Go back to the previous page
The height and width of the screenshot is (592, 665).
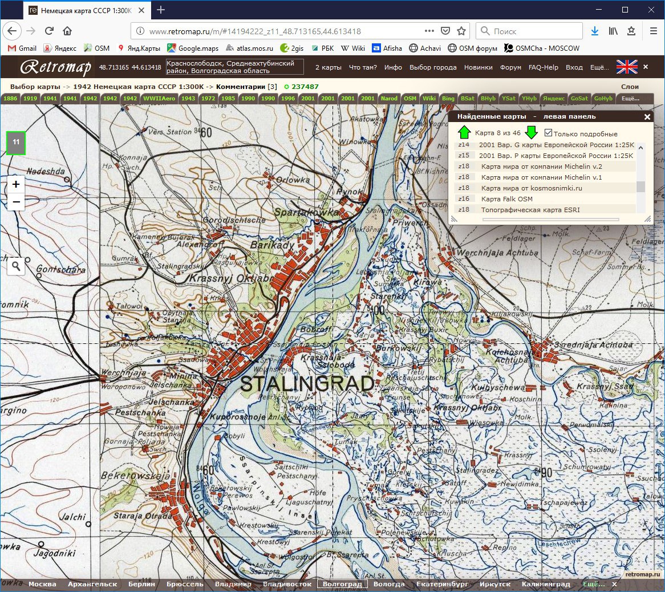pyautogui.click(x=12, y=31)
